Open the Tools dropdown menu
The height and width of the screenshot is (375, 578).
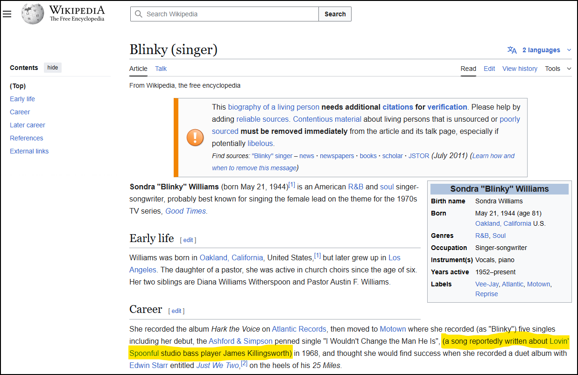pos(558,69)
